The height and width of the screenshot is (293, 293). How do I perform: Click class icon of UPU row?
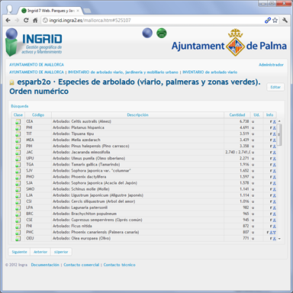[18, 159]
